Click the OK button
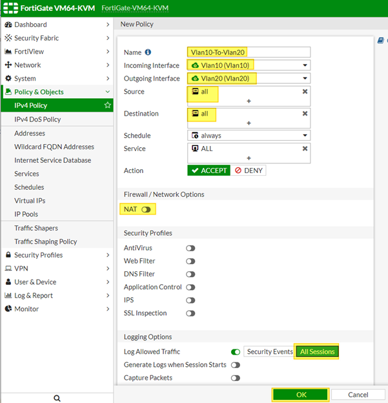 301,395
